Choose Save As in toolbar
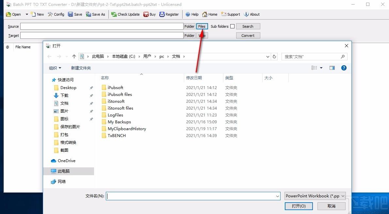The image size is (389, 214). (x=95, y=14)
